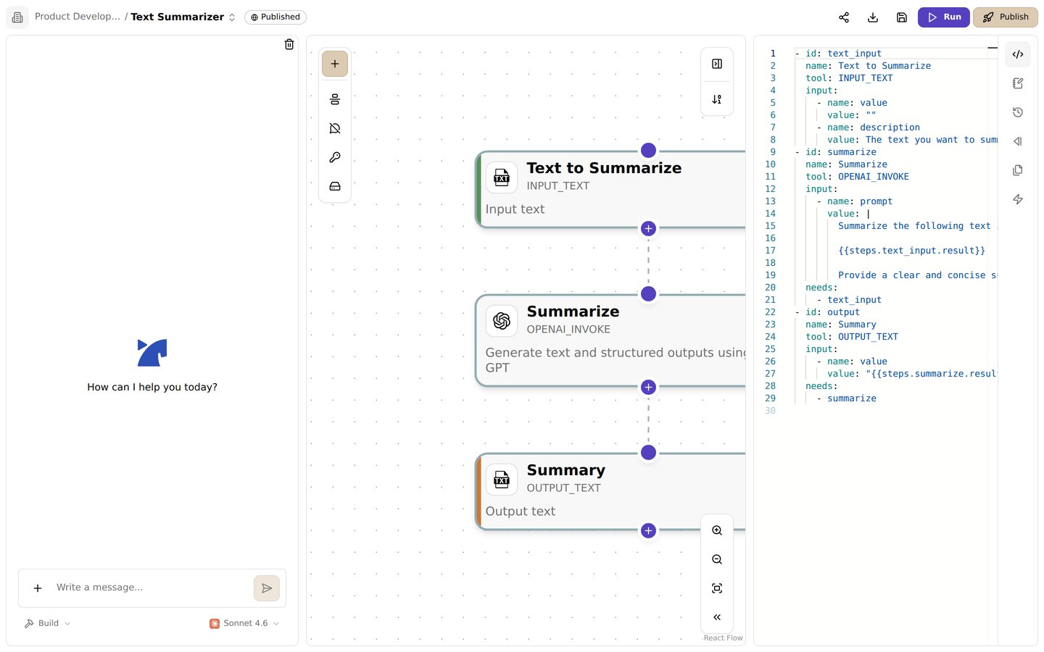Click the plus handle below Text to Summarize node
1044x652 pixels.
click(649, 228)
